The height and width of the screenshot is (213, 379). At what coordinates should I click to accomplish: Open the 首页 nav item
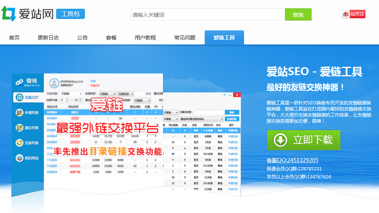14,38
